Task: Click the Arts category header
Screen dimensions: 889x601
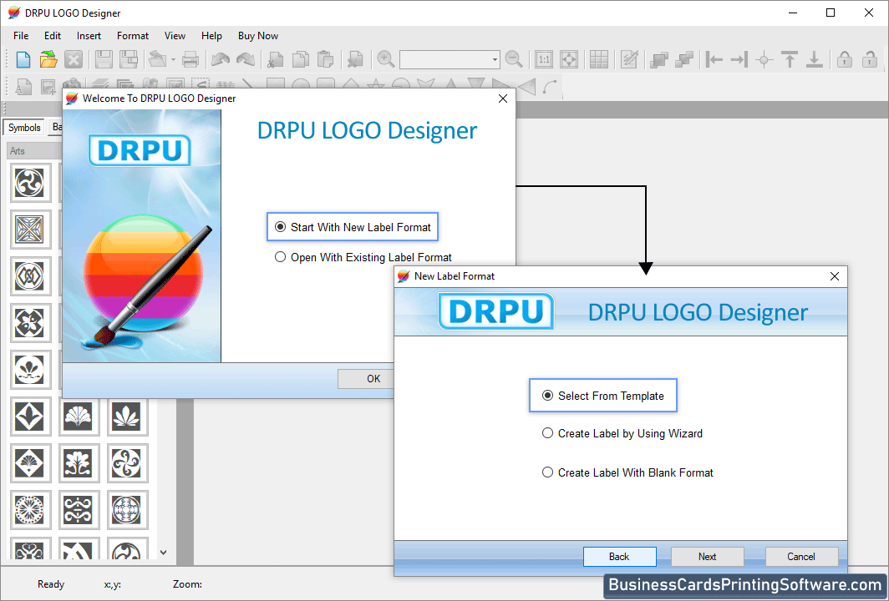Action: 34,151
